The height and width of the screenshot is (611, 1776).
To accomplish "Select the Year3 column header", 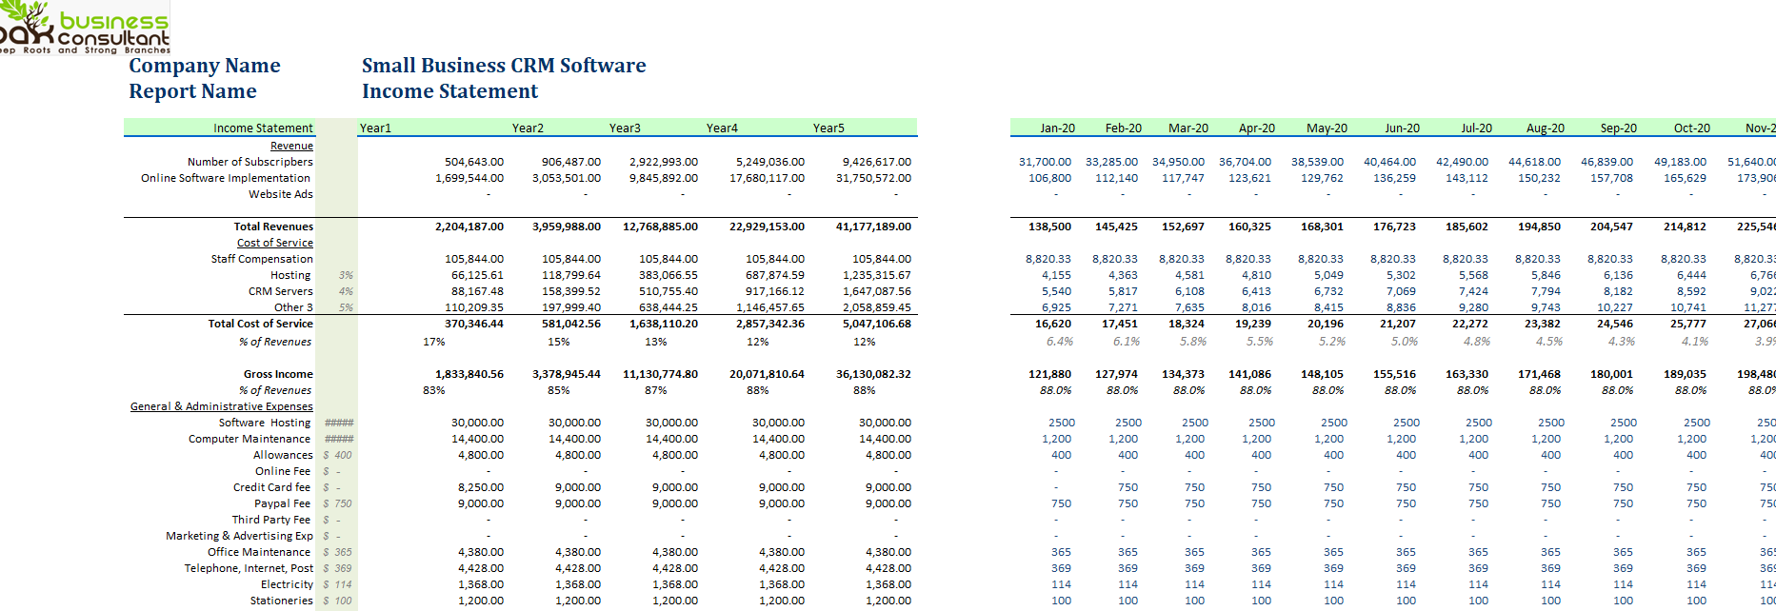I will (x=625, y=128).
